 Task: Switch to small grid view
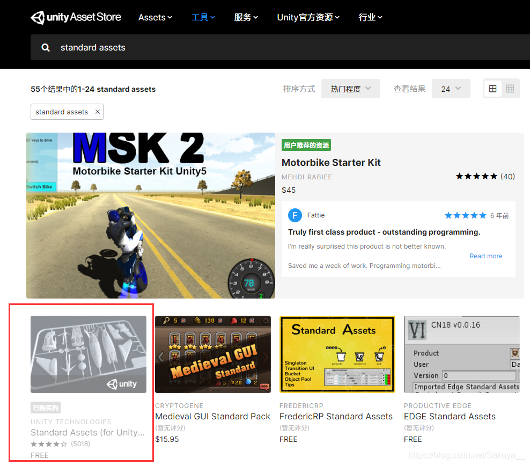(x=510, y=89)
